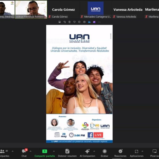The width and height of the screenshot is (159, 159).
Task: Click the 'Diálogos por la Inclusión' poster title
Action: pyautogui.click(x=80, y=49)
